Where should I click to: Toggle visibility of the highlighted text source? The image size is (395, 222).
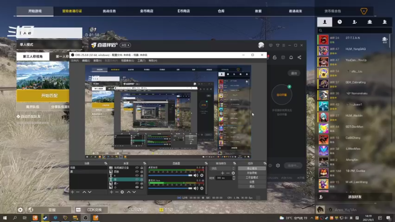click(137, 180)
